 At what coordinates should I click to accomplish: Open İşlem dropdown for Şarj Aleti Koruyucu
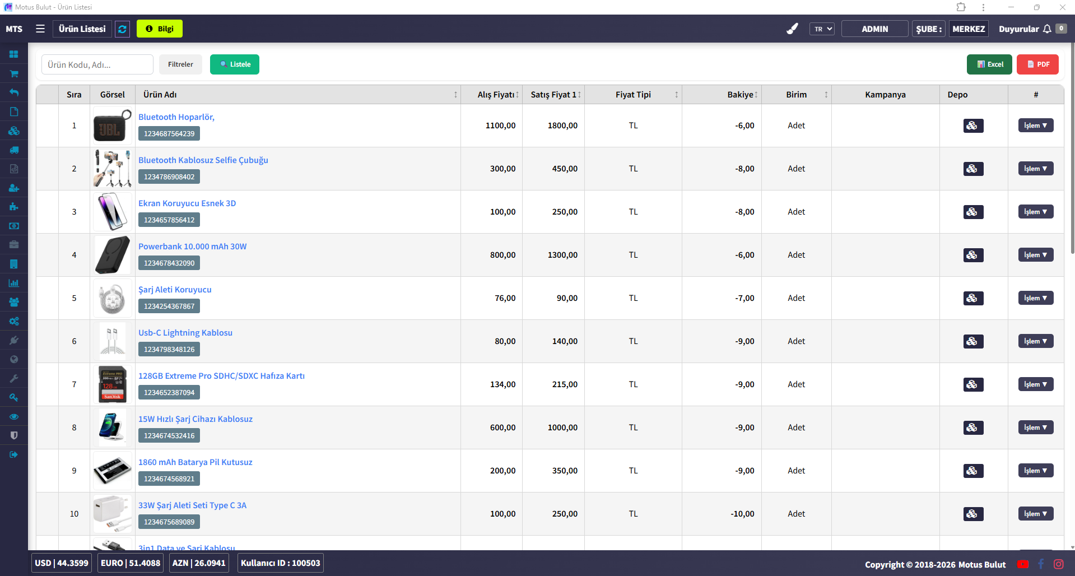pos(1035,298)
